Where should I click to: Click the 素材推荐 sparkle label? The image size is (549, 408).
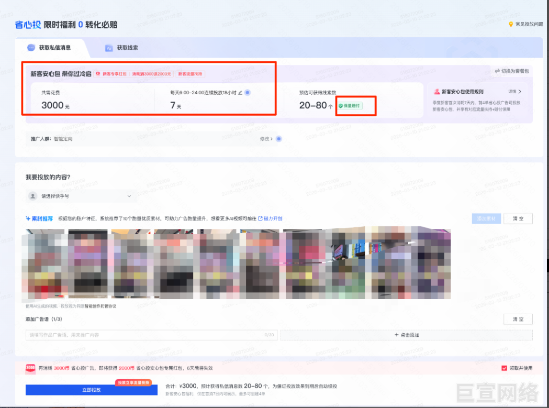(x=39, y=218)
